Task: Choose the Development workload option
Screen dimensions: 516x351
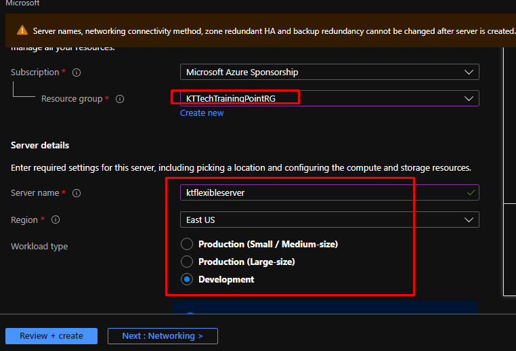Action: coord(187,279)
